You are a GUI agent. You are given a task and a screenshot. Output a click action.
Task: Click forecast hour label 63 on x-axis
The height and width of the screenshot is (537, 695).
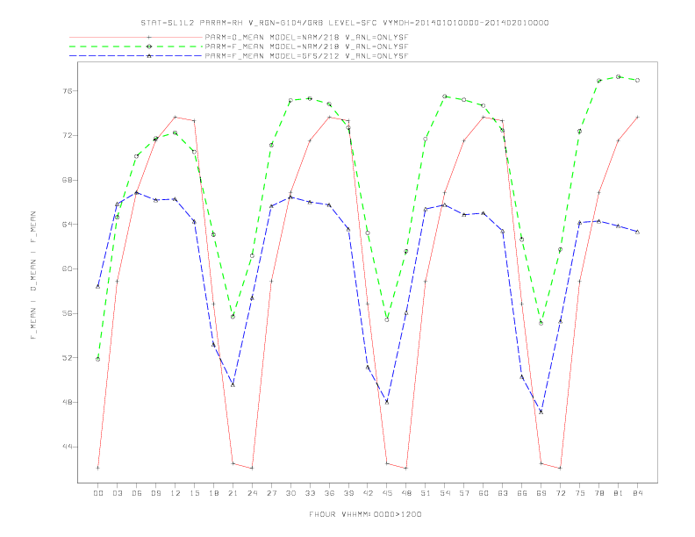[x=503, y=493]
